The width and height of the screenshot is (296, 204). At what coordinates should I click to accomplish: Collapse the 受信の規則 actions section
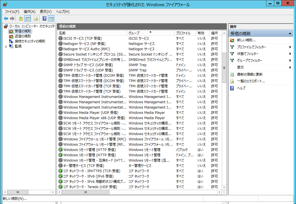coord(290,33)
